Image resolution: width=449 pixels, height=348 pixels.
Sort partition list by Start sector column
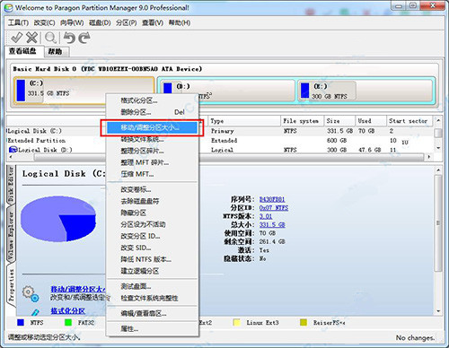[409, 121]
